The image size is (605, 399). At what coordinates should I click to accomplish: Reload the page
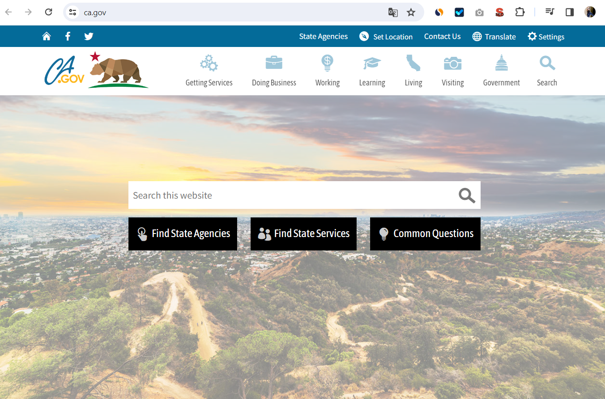[49, 12]
